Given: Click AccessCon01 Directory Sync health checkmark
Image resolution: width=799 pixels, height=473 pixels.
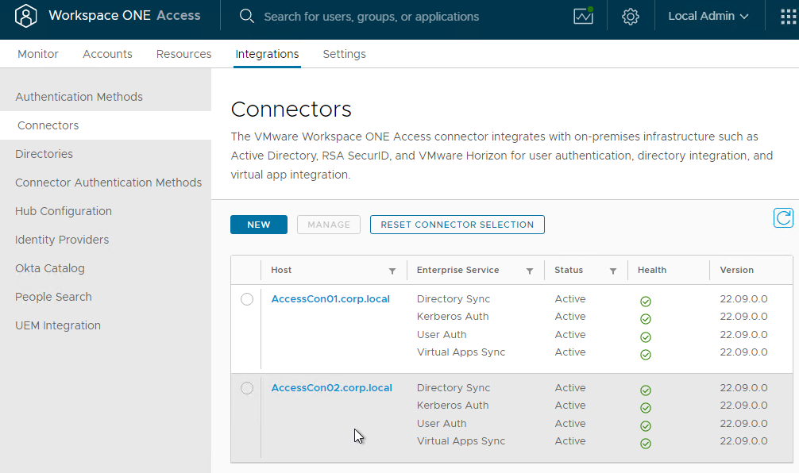Looking at the screenshot, I should (646, 302).
